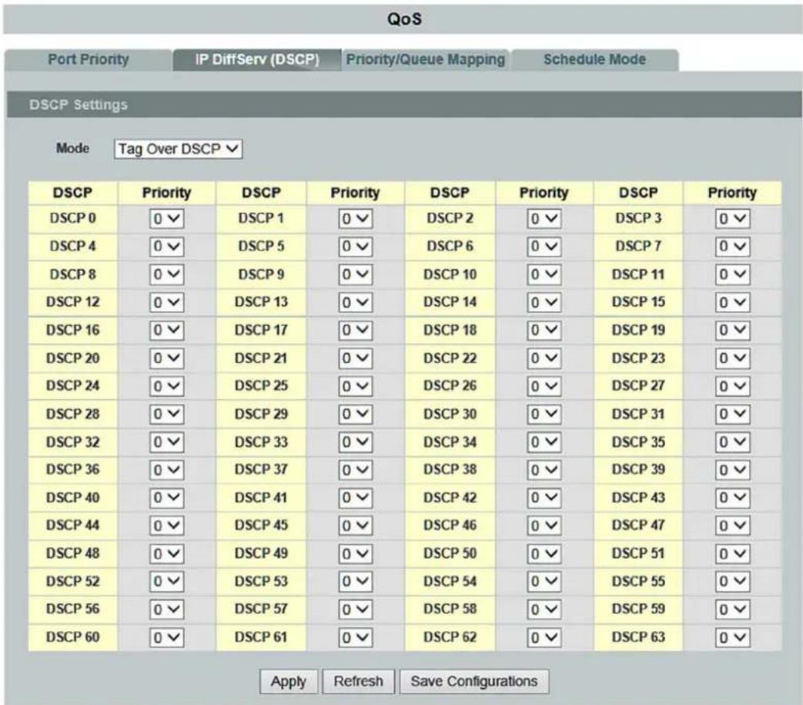Viewport: 803px width, 705px height.
Task: Open priority dropdown for DSCP 26
Action: 544,386
